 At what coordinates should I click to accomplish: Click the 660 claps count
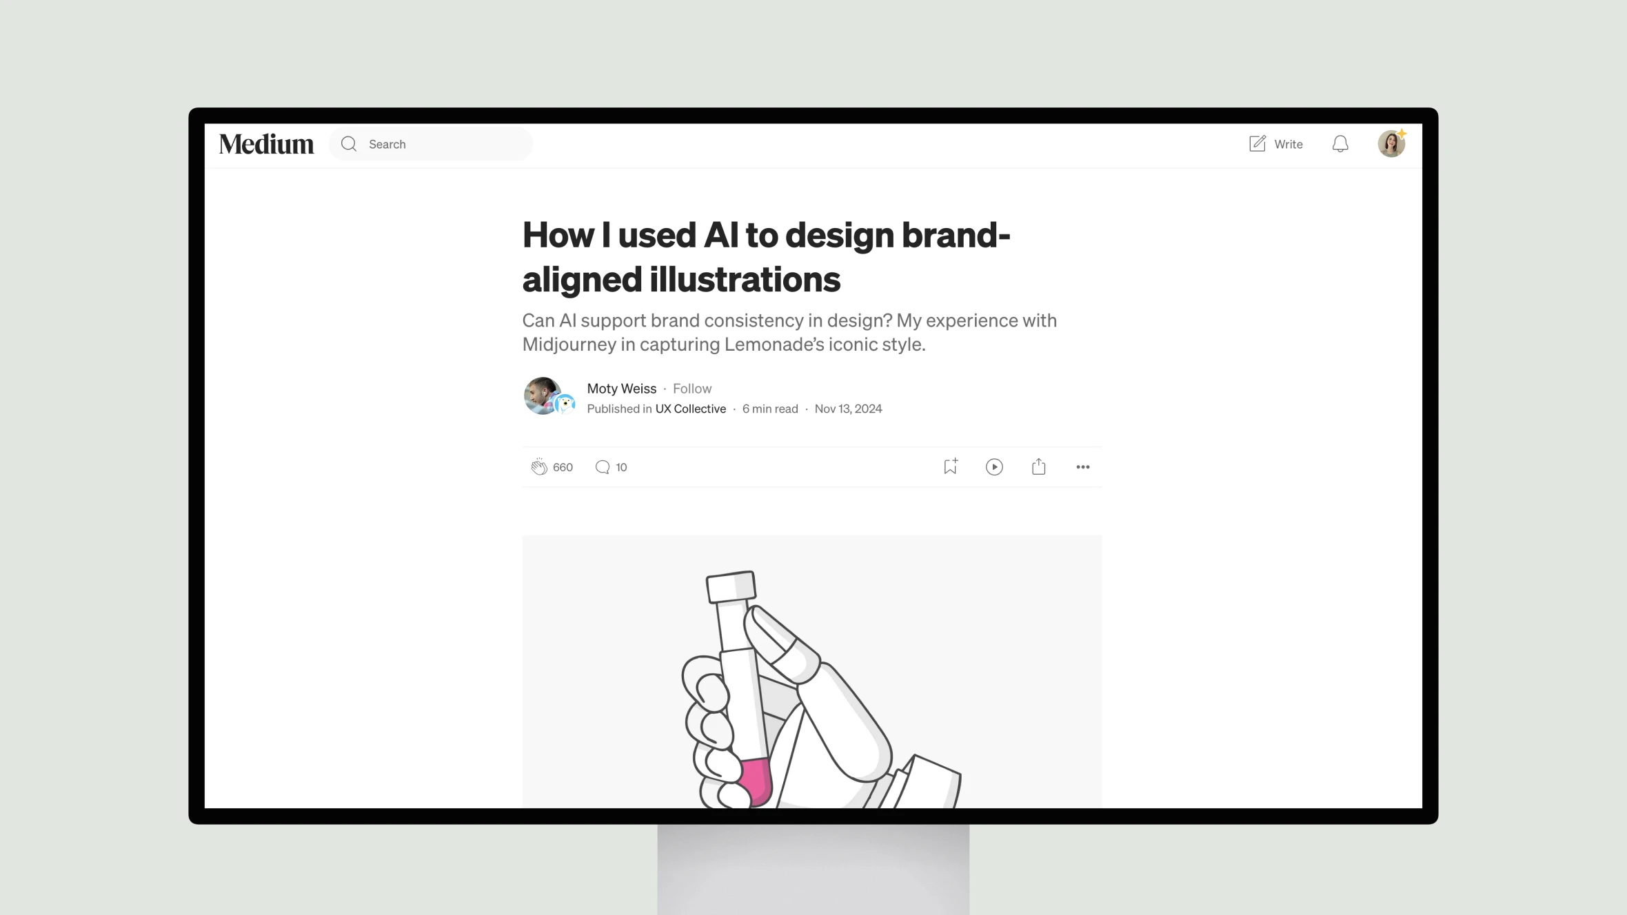pos(562,467)
